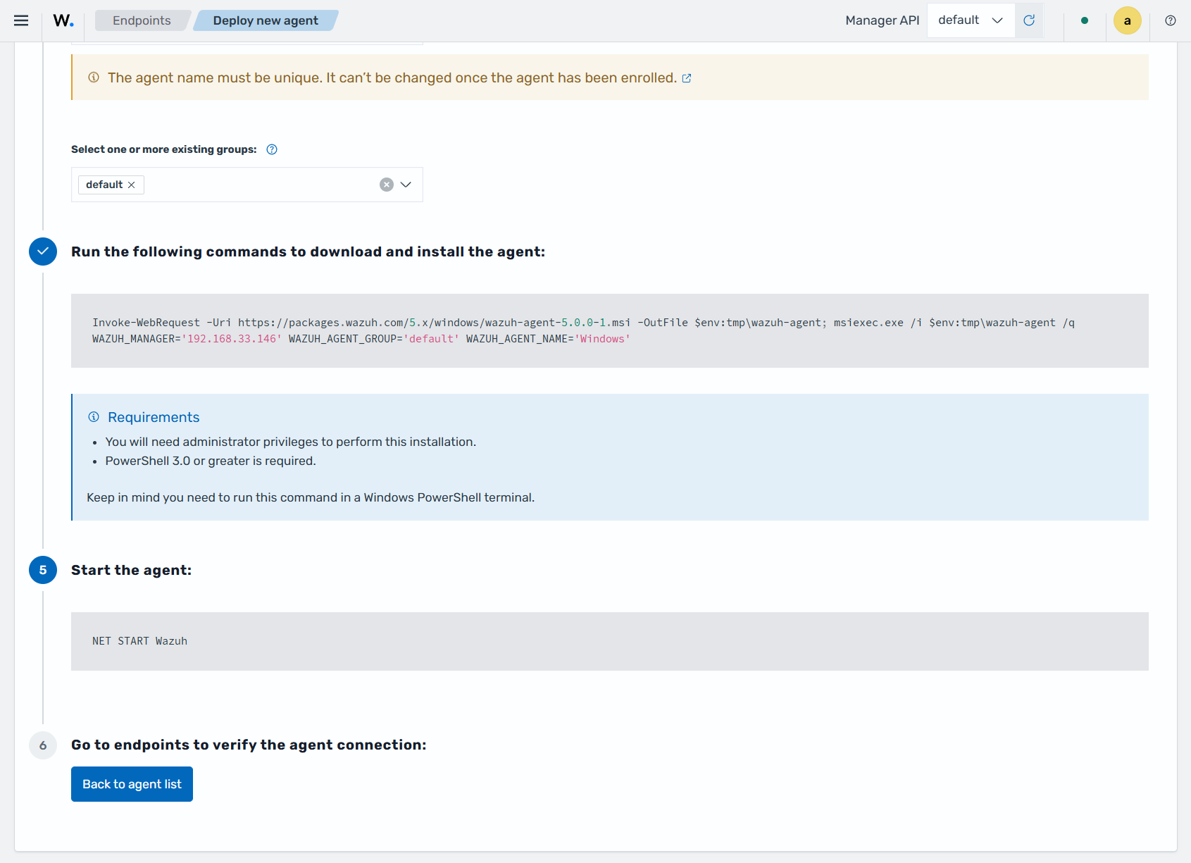This screenshot has height=863, width=1191.
Task: Click the agent name warning info icon
Action: [x=94, y=77]
